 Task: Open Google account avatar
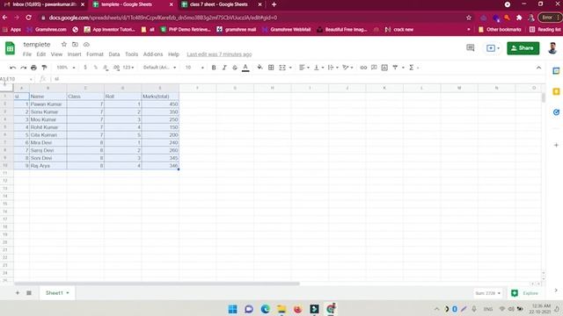click(x=552, y=48)
